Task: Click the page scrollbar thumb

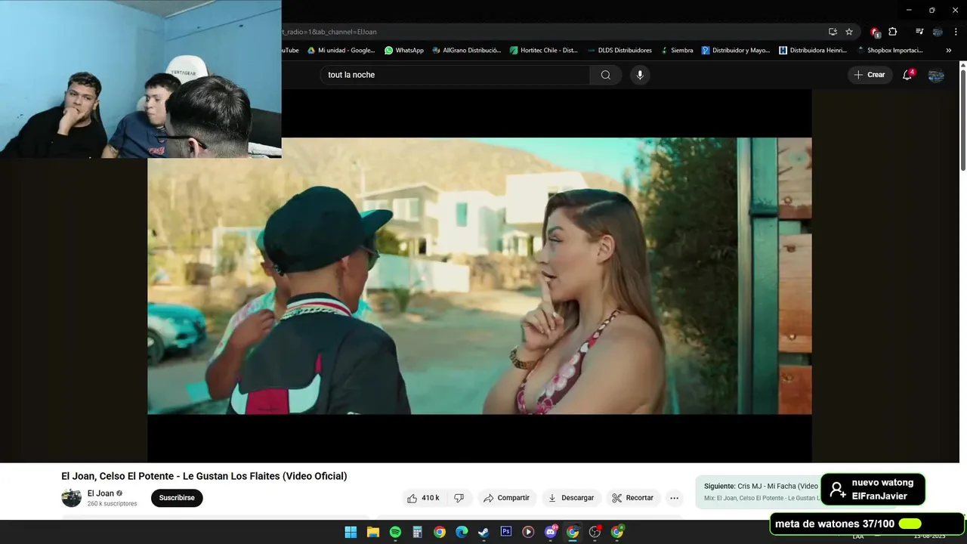Action: pos(962,121)
